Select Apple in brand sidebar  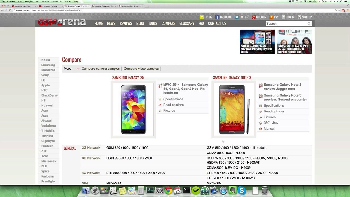(x=45, y=85)
